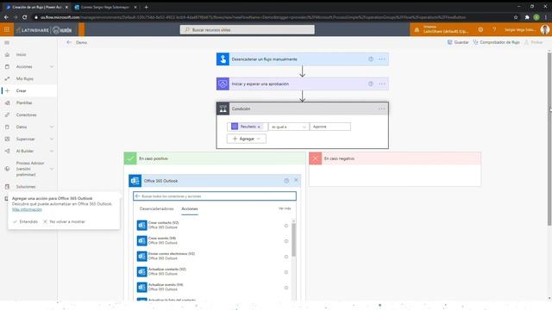Viewport: 552px width, 310px height.
Task: Expand the Datos navigation item
Action: [x=52, y=127]
